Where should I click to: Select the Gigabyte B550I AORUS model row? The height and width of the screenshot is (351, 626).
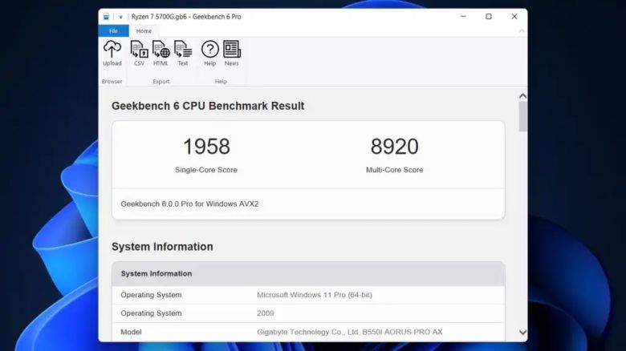308,332
